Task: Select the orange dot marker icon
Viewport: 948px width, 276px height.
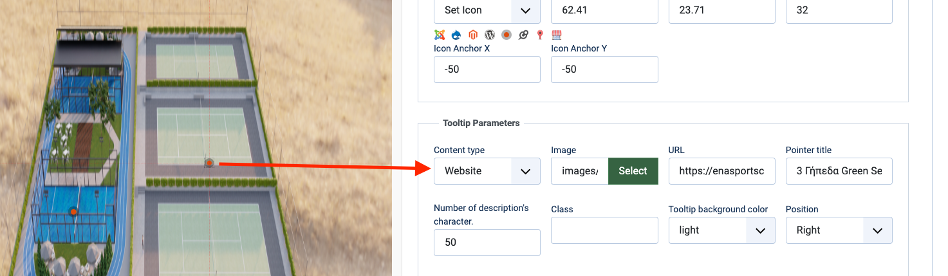Action: click(507, 35)
